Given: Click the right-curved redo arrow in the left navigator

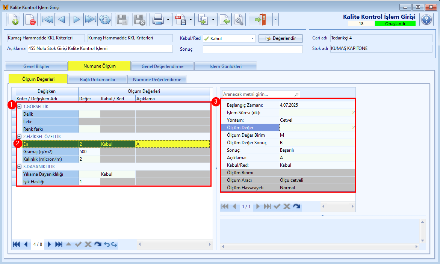Looking at the screenshot, I should [114, 244].
